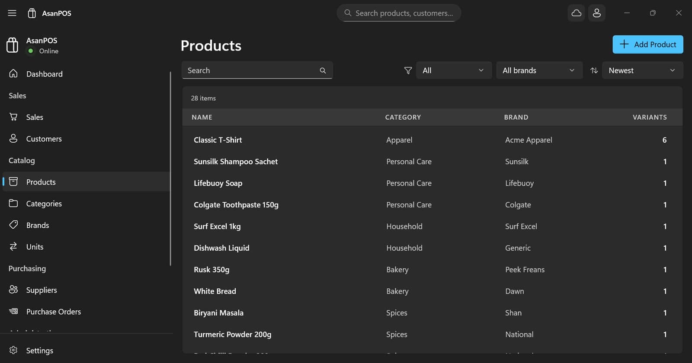Click the cloud sync icon
The image size is (692, 363).
point(576,13)
